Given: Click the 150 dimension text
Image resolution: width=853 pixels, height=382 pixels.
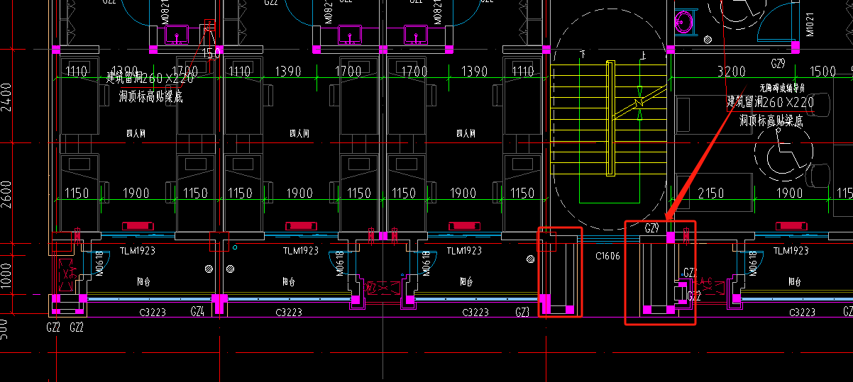Looking at the screenshot, I should coord(211,54).
